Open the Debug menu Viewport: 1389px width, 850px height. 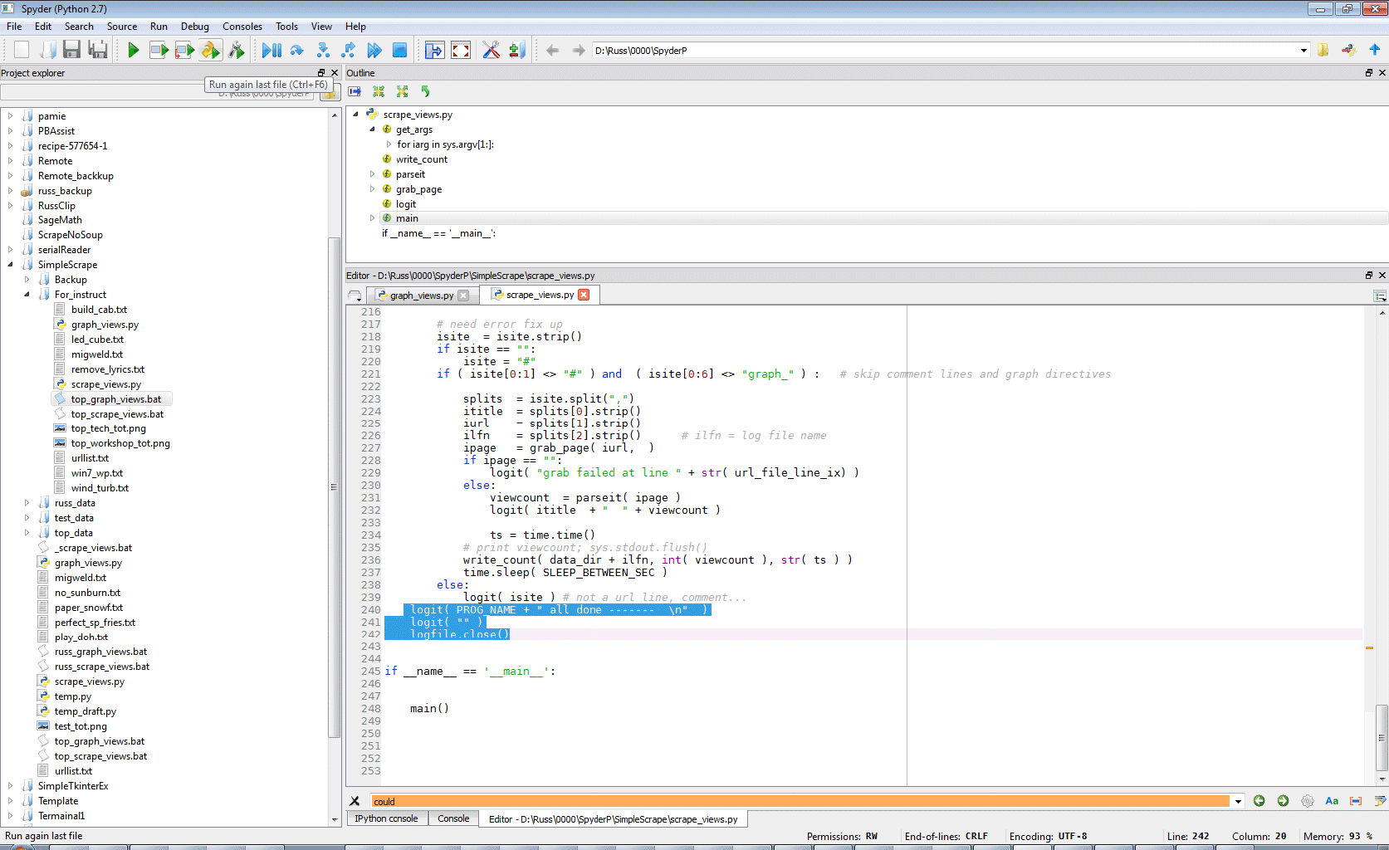(x=194, y=26)
